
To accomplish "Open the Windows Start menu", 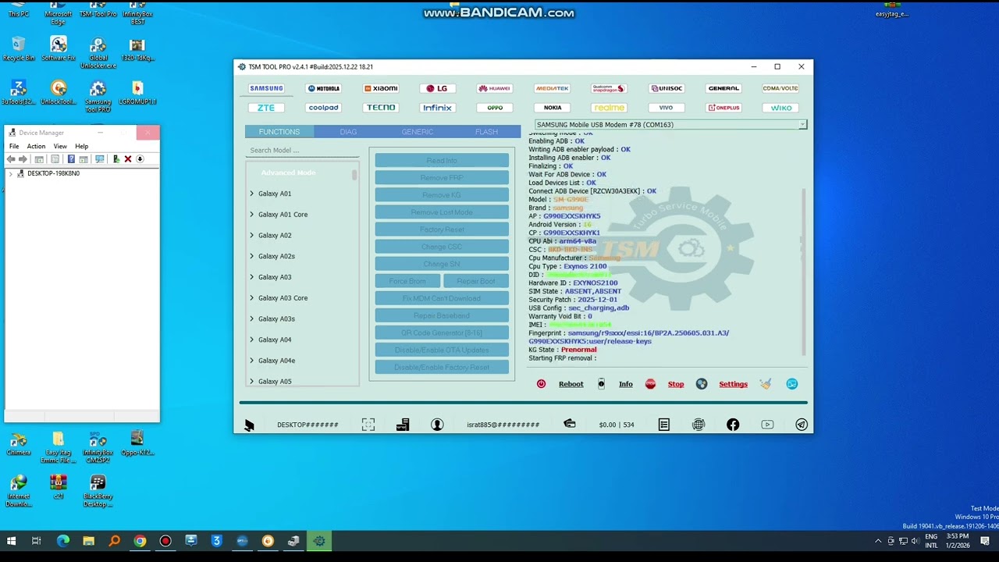I will (x=11, y=541).
